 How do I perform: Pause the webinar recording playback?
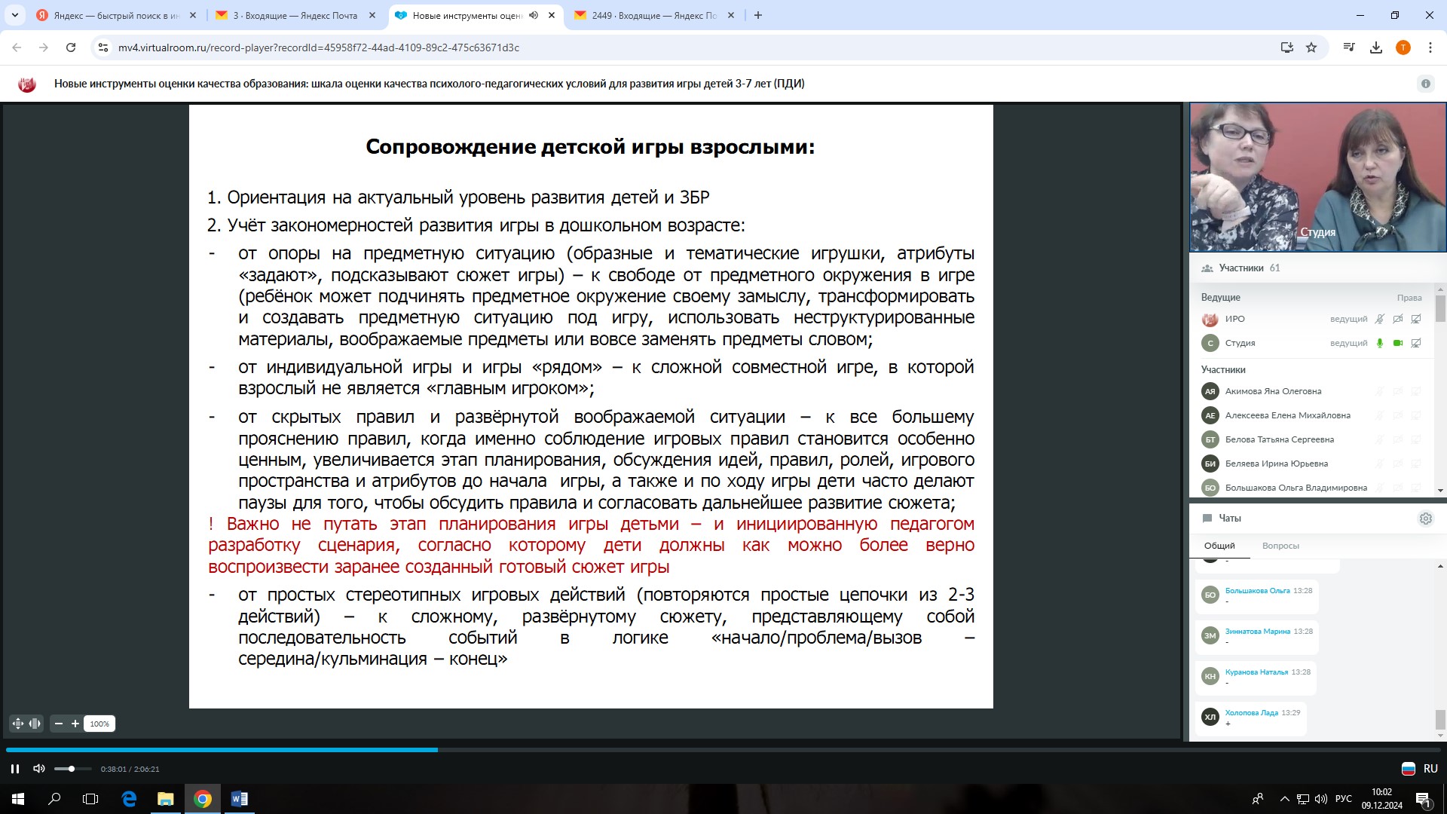[15, 769]
